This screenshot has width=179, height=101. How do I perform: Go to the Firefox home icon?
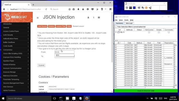tap(83, 9)
